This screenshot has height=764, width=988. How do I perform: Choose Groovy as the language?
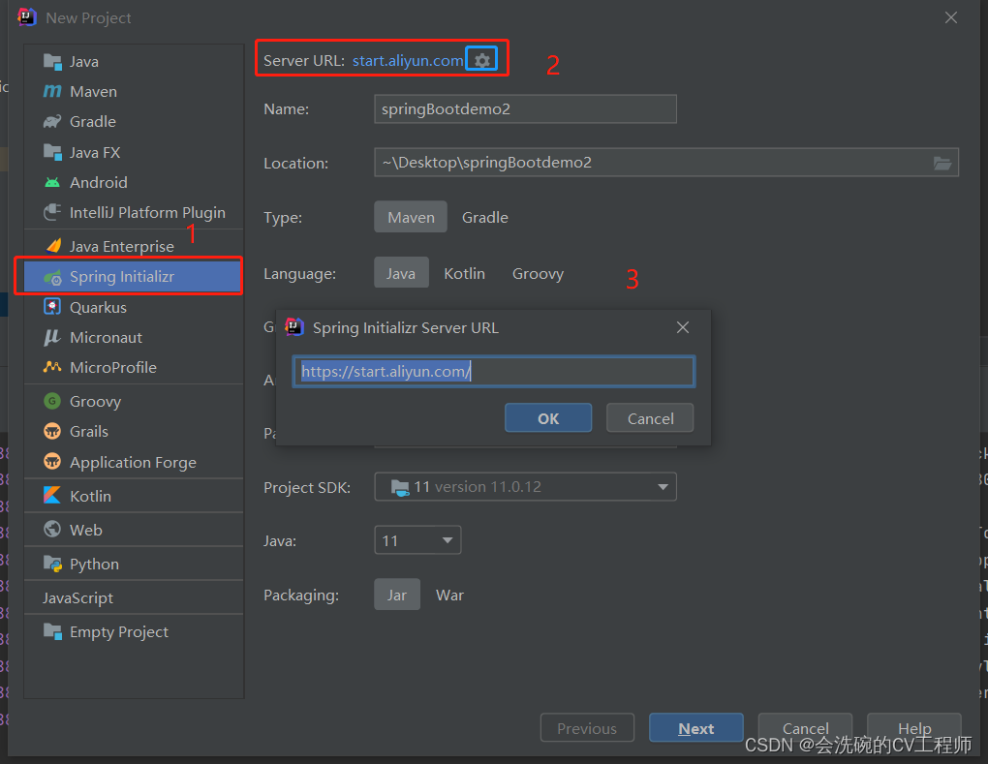538,273
